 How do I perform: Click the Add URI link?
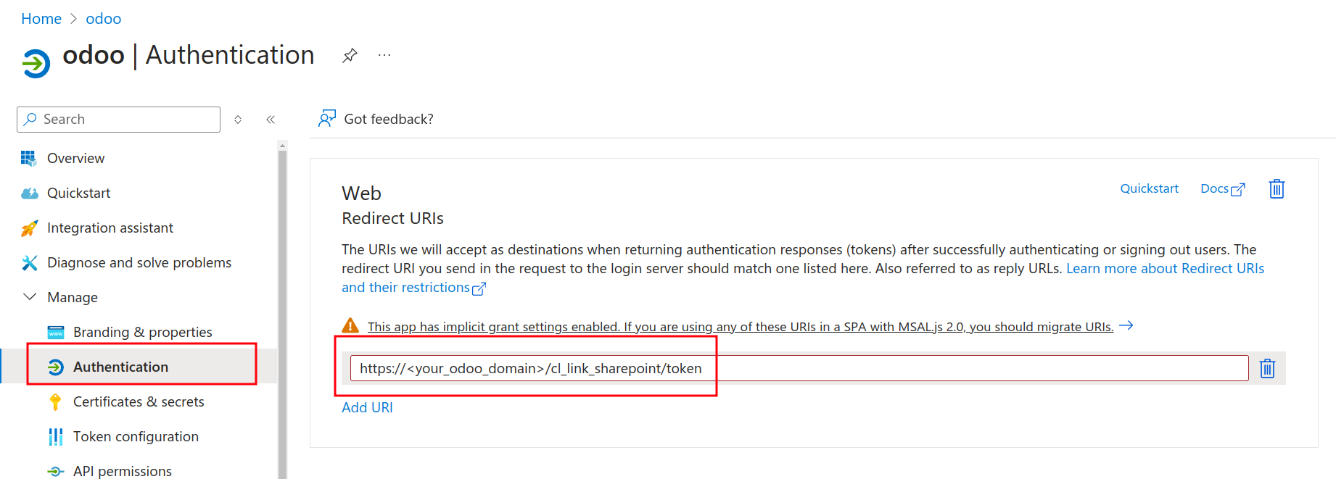(367, 407)
